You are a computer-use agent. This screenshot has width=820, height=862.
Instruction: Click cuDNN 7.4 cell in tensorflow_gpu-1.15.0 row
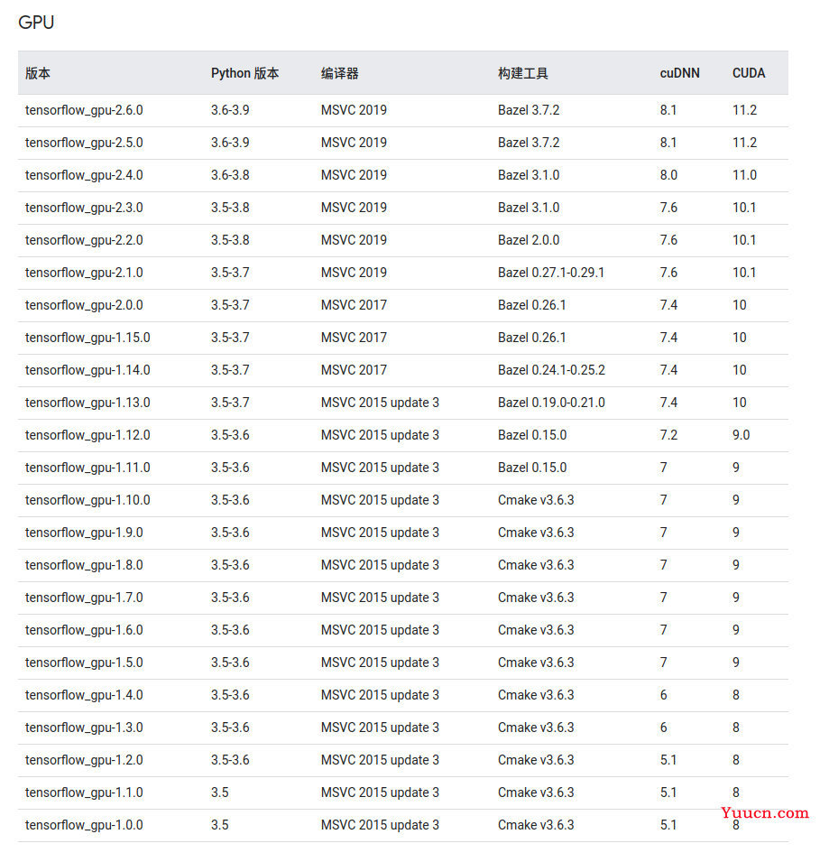tap(668, 338)
